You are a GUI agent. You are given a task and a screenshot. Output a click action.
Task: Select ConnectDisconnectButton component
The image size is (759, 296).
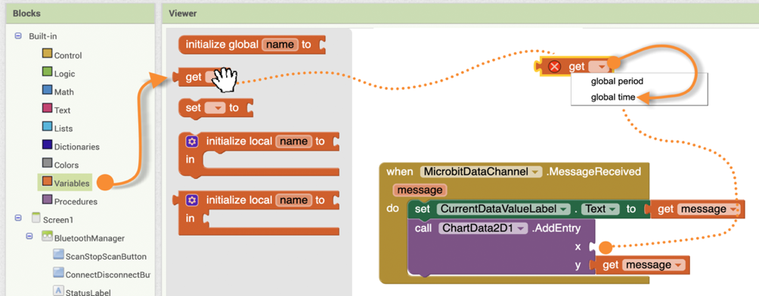(107, 275)
